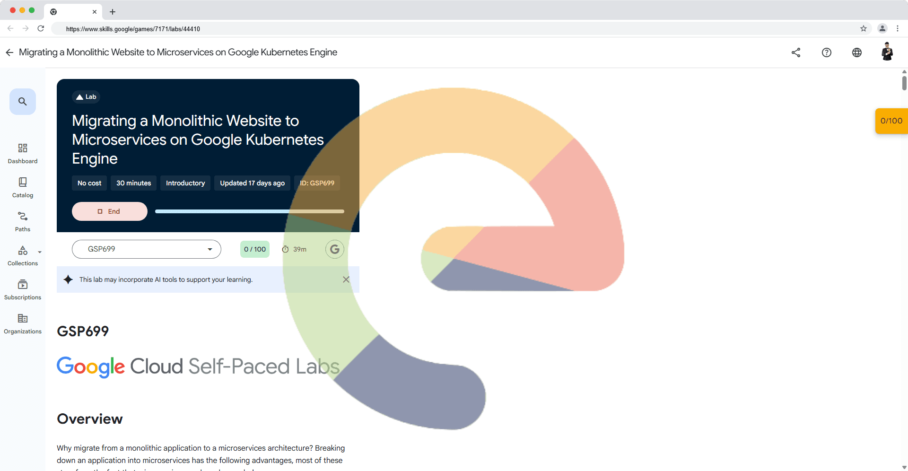
Task: Click the 0 / 100 score badge
Action: pyautogui.click(x=255, y=249)
